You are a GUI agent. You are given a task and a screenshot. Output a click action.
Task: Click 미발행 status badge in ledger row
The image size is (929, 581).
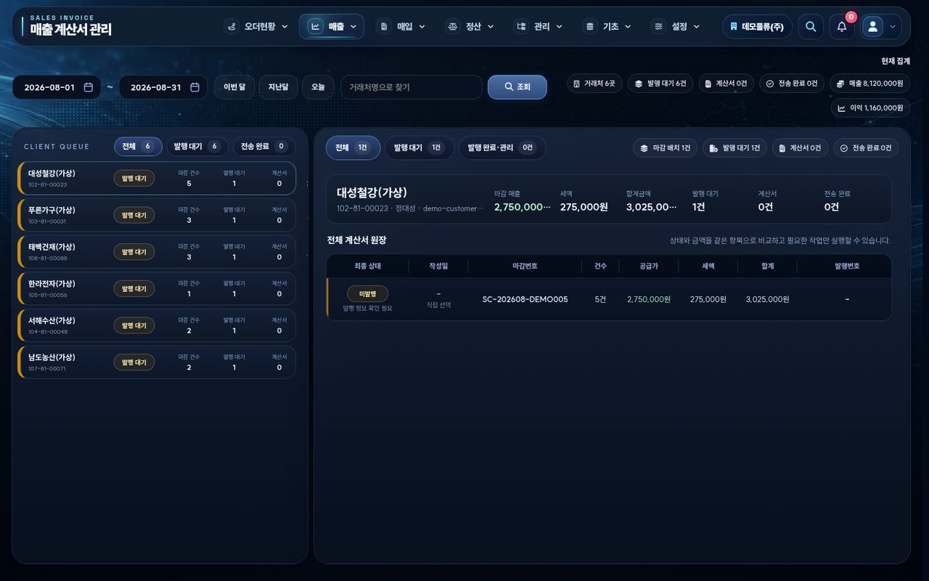pyautogui.click(x=367, y=294)
